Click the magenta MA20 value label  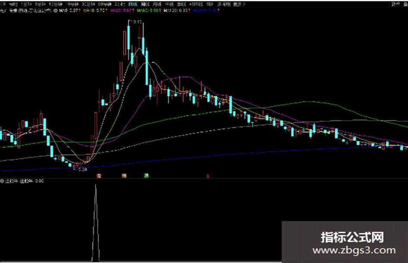(x=122, y=11)
